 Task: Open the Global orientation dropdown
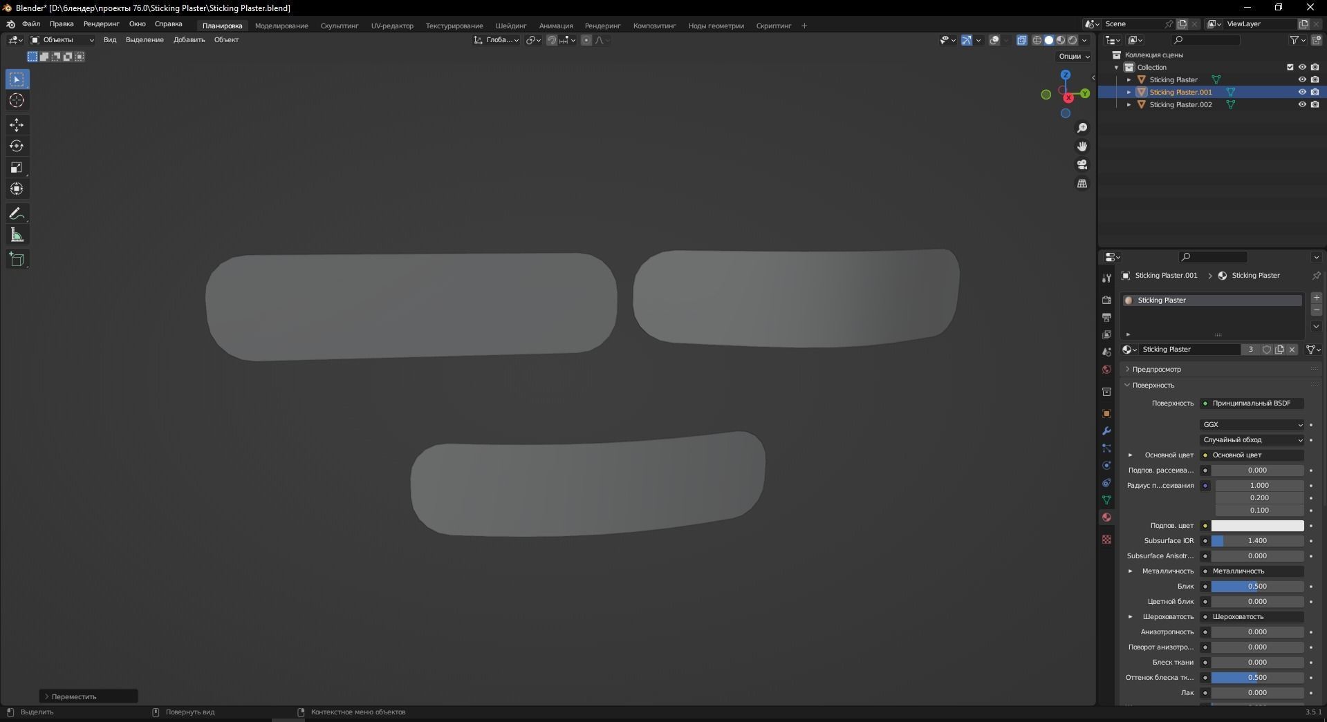tap(497, 40)
